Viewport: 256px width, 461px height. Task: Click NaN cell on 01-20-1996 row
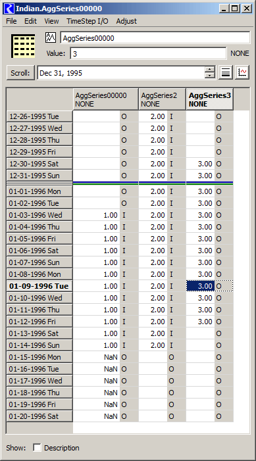coord(97,416)
